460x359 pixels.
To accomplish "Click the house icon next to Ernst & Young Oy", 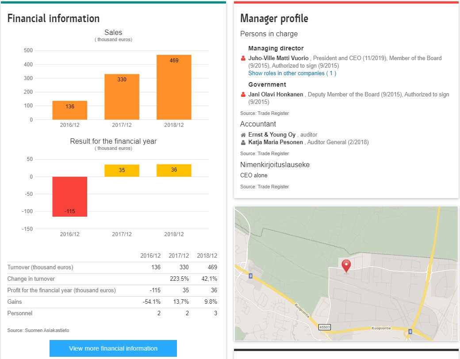I will 243,135.
